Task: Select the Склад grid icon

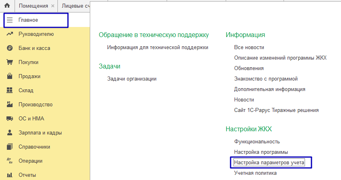Action: pos(10,90)
